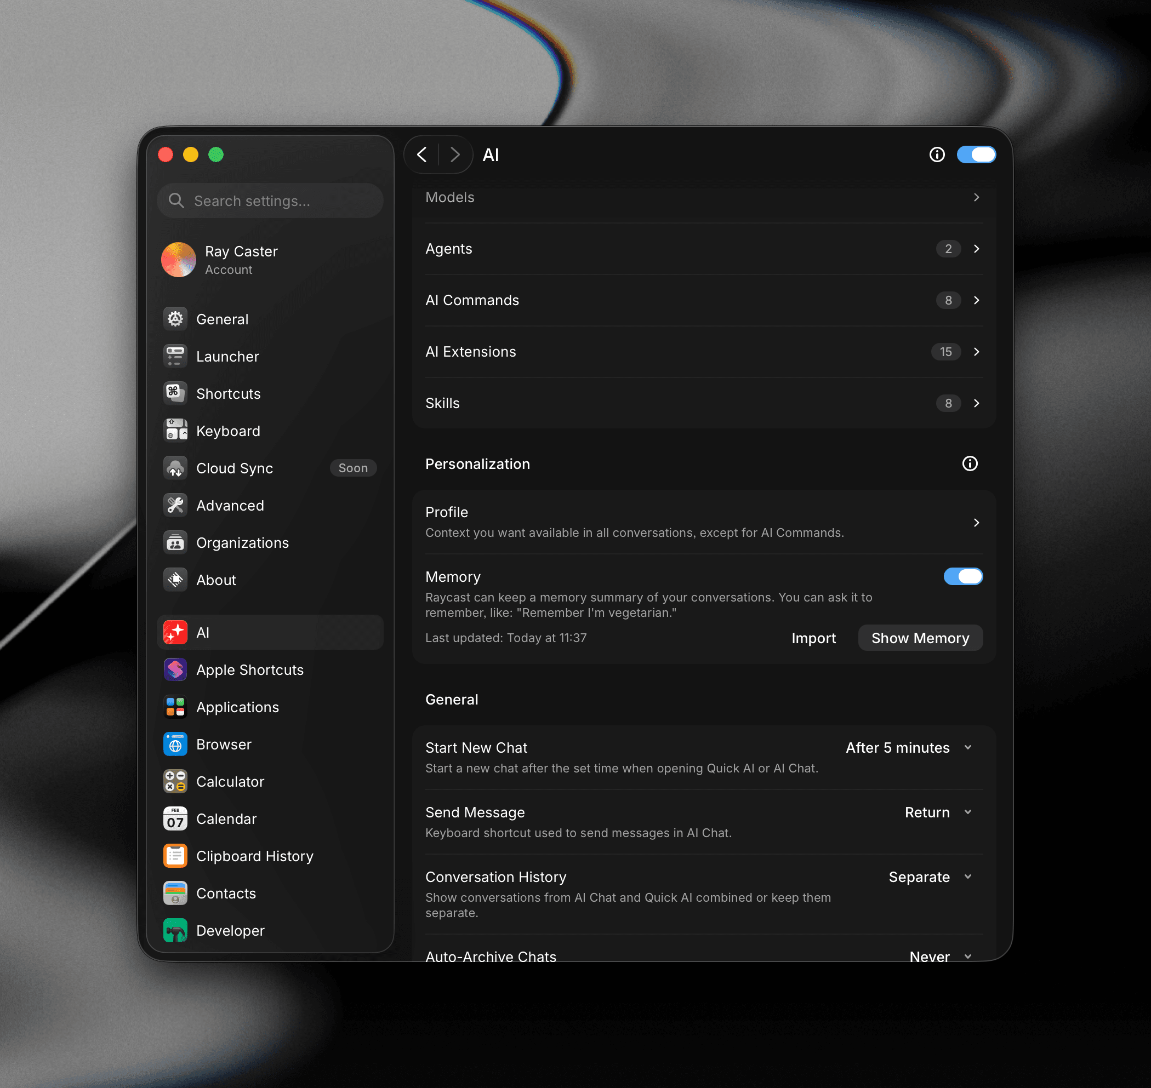Click the Profile description text

635,532
